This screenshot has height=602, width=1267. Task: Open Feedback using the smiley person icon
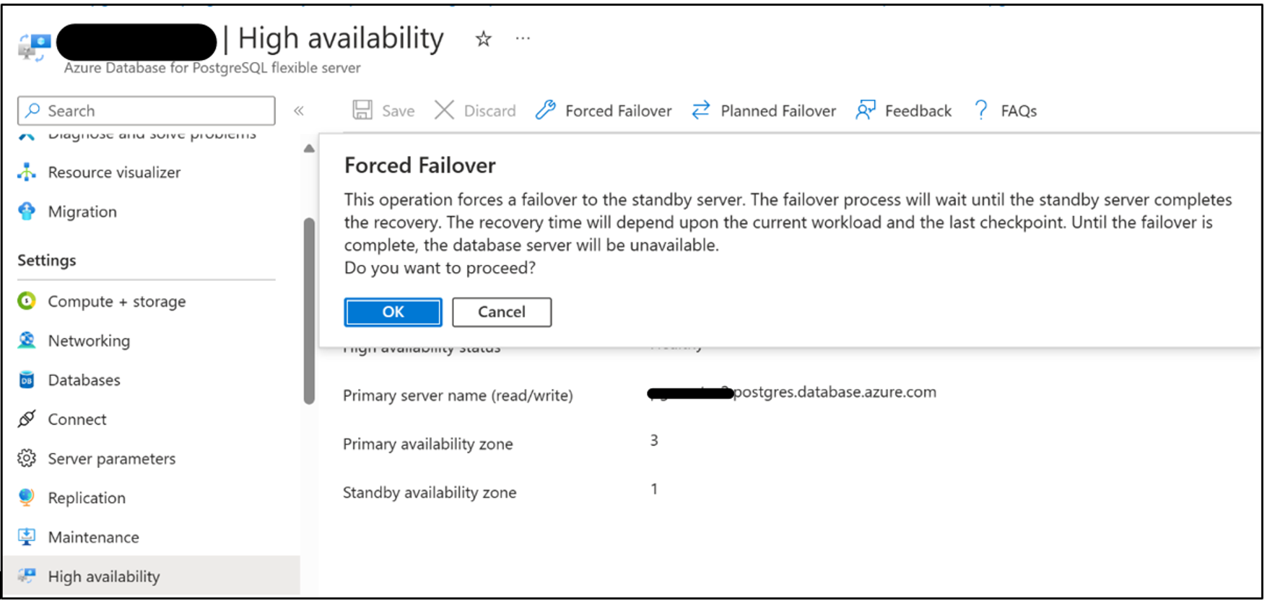[x=865, y=110]
